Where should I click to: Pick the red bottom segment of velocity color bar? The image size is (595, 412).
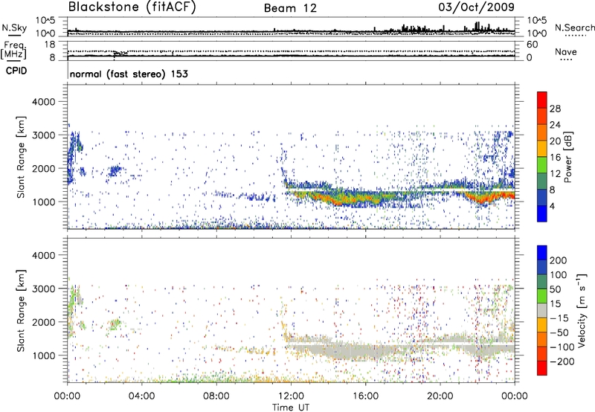(542, 368)
